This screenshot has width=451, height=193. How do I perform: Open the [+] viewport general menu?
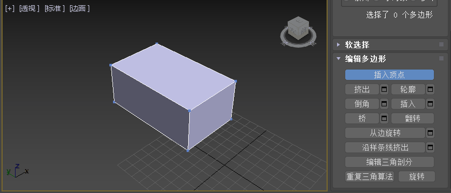(10, 9)
